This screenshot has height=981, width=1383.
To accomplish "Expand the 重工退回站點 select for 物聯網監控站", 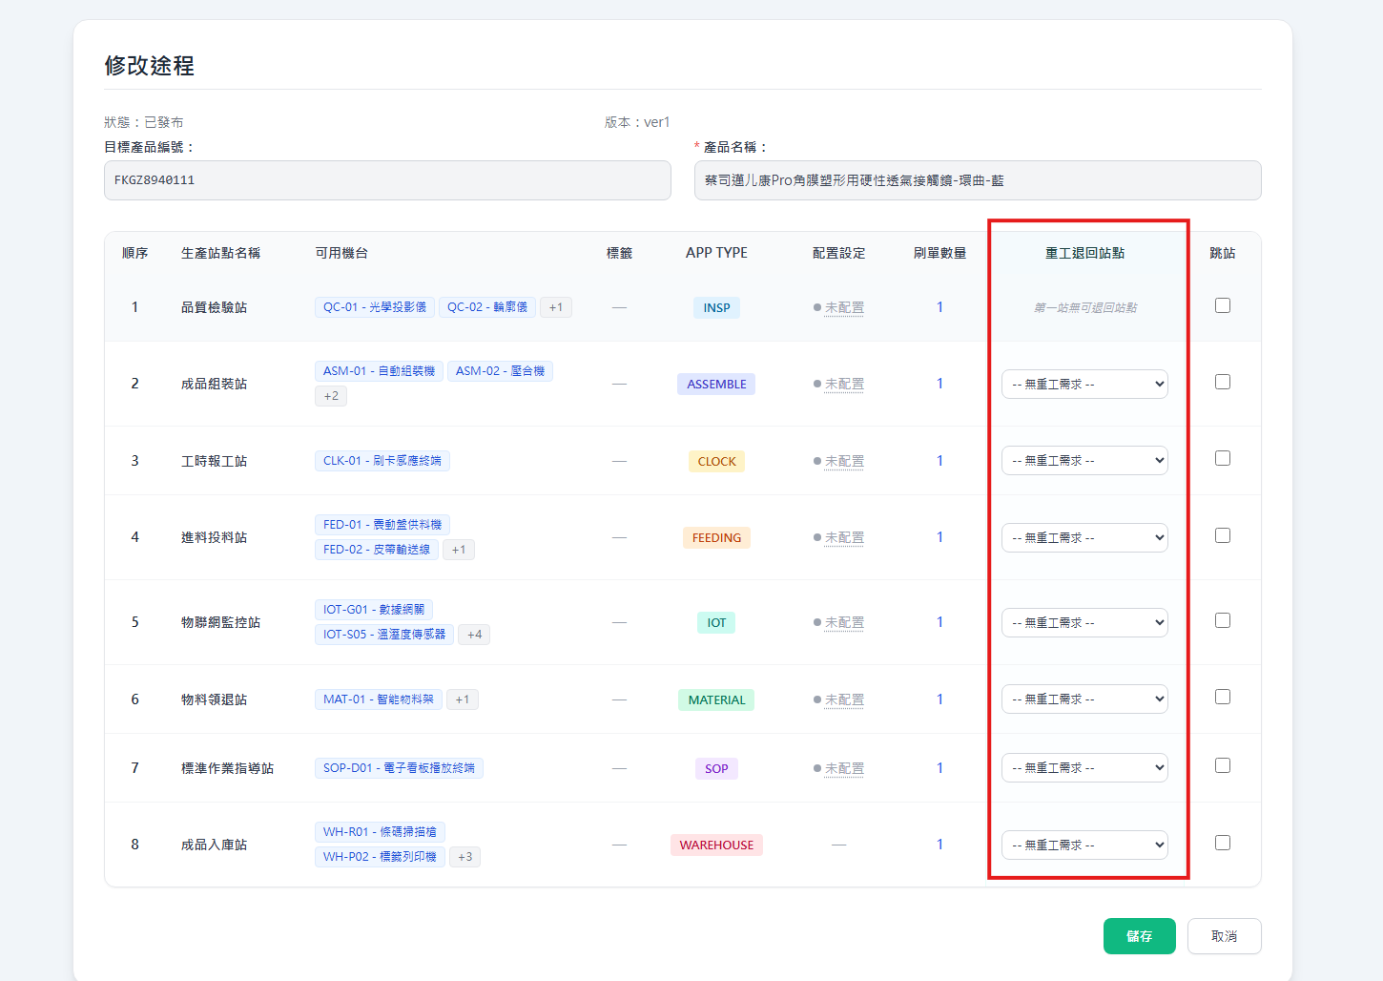I will 1084,622.
